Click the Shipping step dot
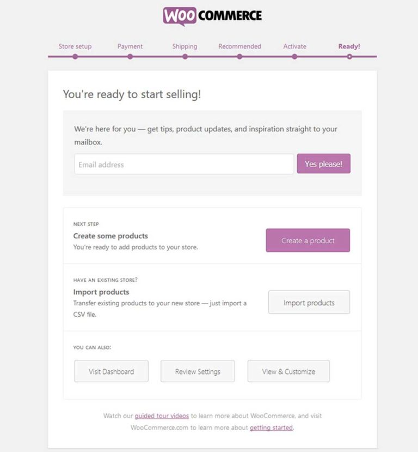The width and height of the screenshot is (418, 452). pyautogui.click(x=185, y=56)
